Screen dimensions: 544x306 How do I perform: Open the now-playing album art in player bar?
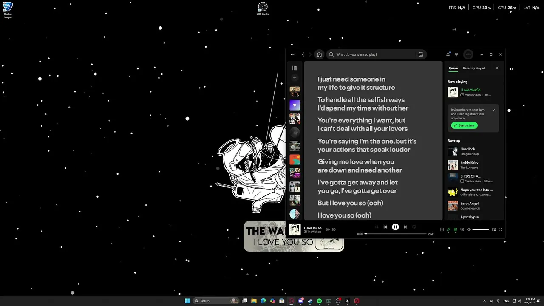295,229
